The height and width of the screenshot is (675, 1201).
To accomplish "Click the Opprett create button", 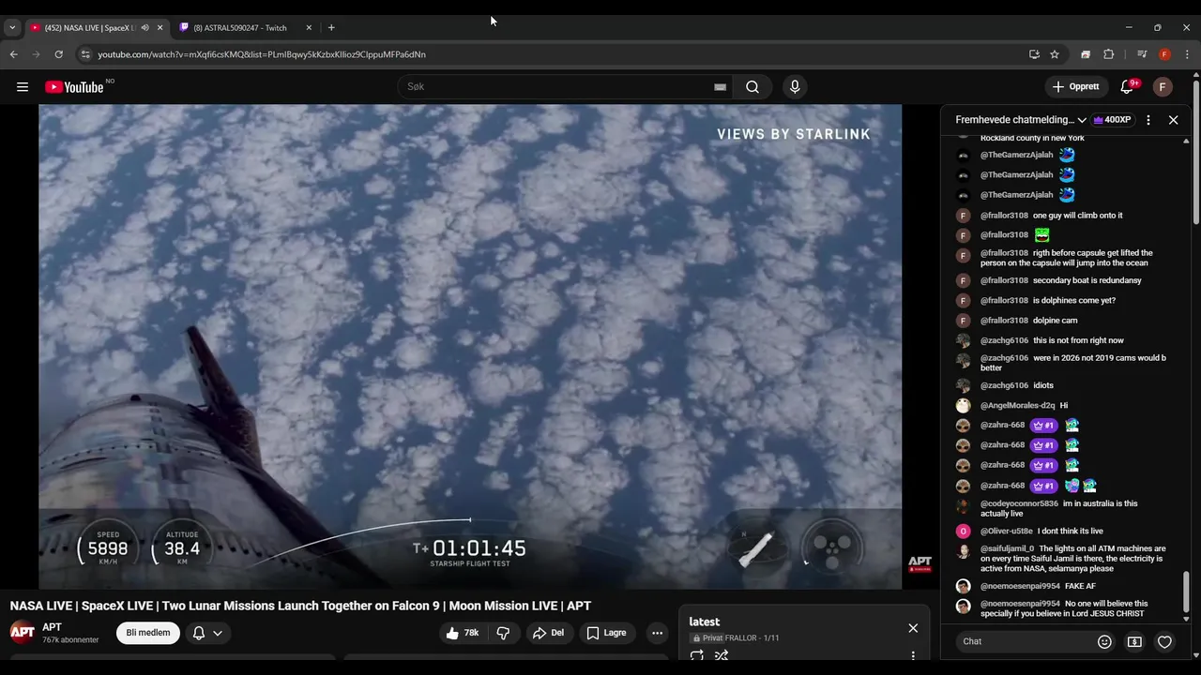I will (x=1076, y=87).
